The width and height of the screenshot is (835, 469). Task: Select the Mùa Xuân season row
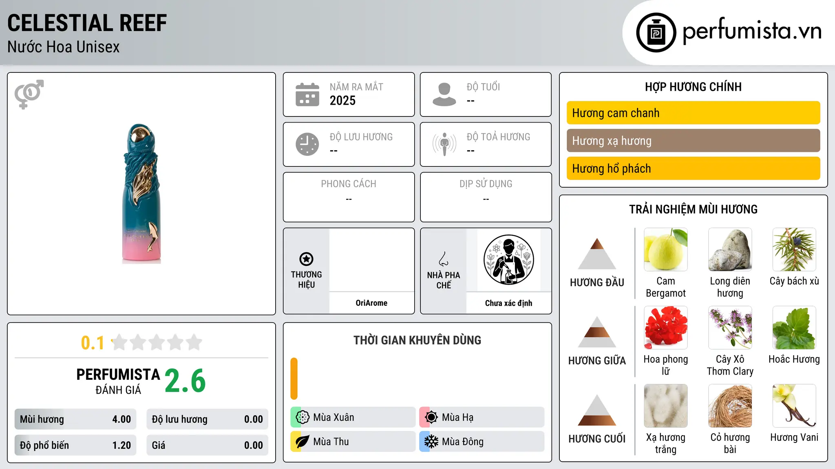pyautogui.click(x=353, y=417)
